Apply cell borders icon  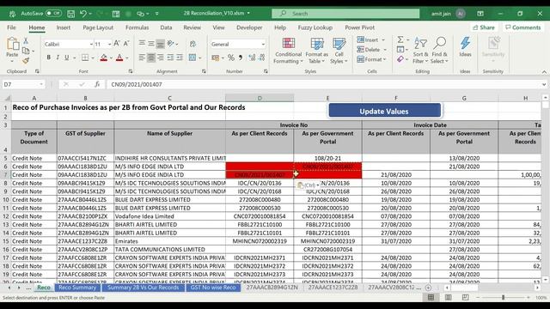click(85, 58)
